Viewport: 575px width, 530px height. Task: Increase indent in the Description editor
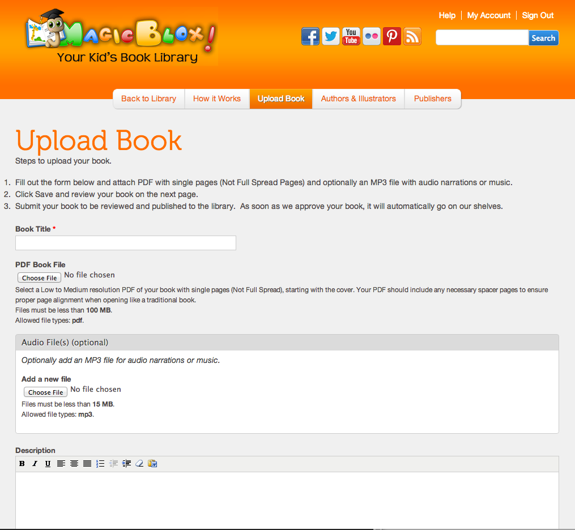(126, 463)
